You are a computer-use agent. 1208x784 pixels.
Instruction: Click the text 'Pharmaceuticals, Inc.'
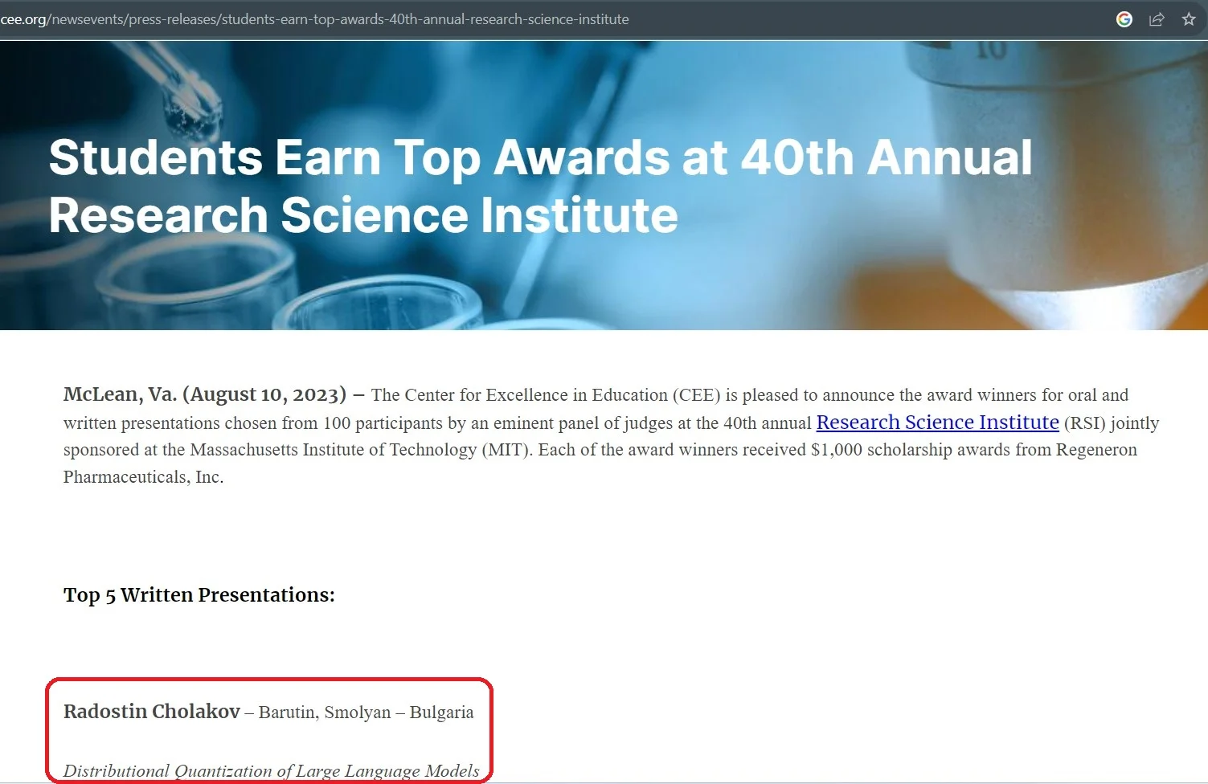tap(144, 477)
